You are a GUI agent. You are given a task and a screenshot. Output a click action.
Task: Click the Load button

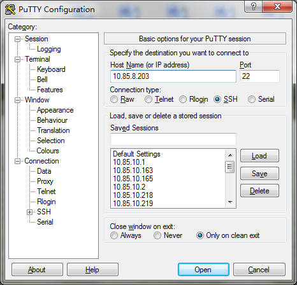pyautogui.click(x=259, y=156)
